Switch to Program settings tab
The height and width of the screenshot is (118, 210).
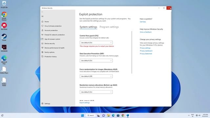[x=109, y=27]
